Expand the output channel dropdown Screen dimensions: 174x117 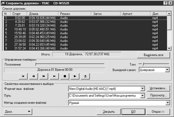tap(167, 70)
